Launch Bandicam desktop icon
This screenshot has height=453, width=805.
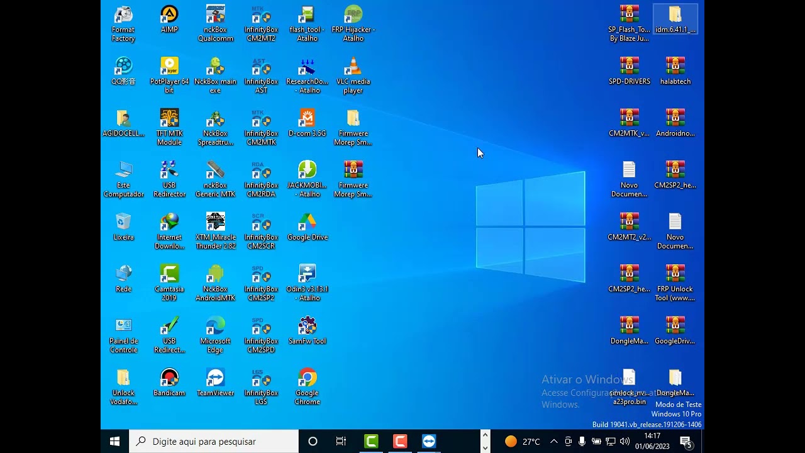tap(169, 383)
